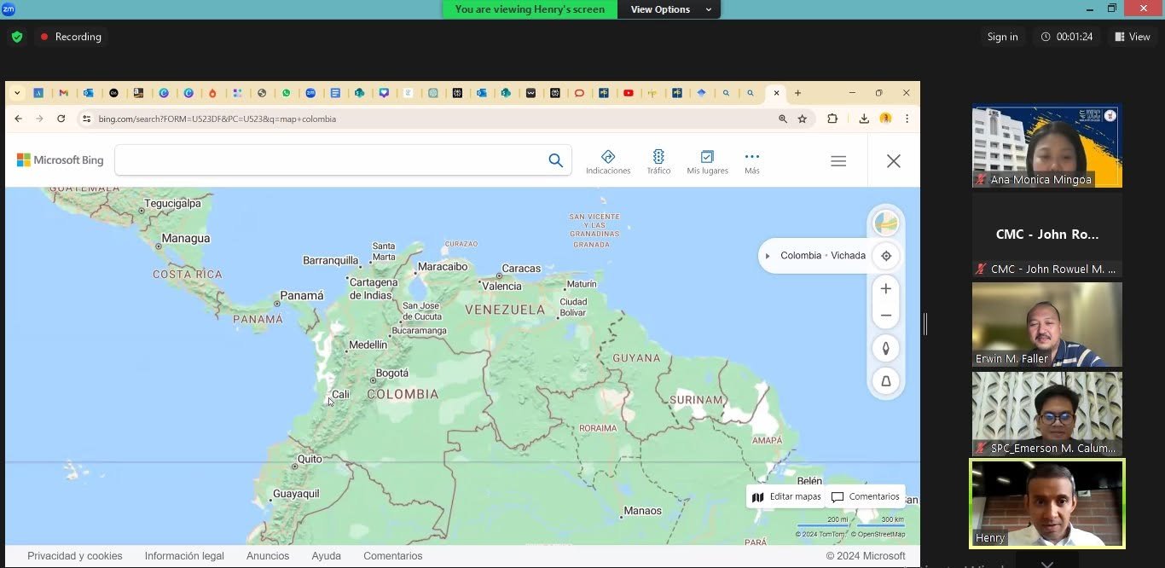Toggle the map tilt view
Image resolution: width=1165 pixels, height=568 pixels.
886,381
